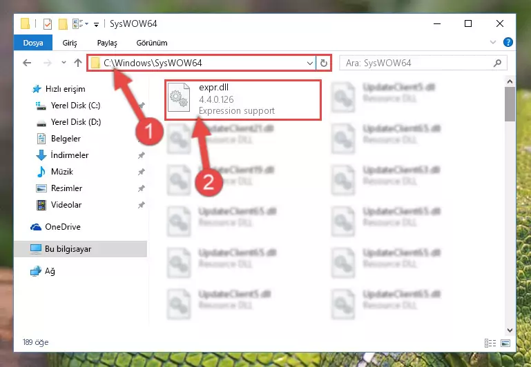The width and height of the screenshot is (531, 367).
Task: Go forward with the right arrow button
Action: [x=48, y=63]
